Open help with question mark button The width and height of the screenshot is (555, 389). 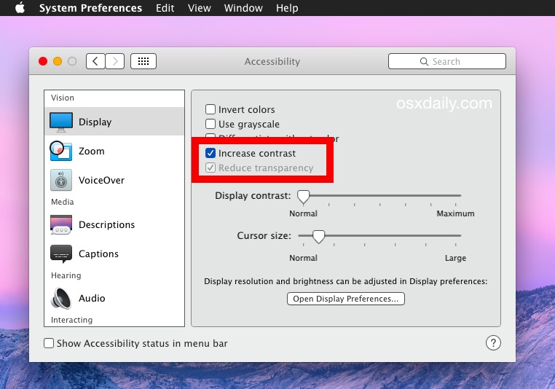point(493,342)
